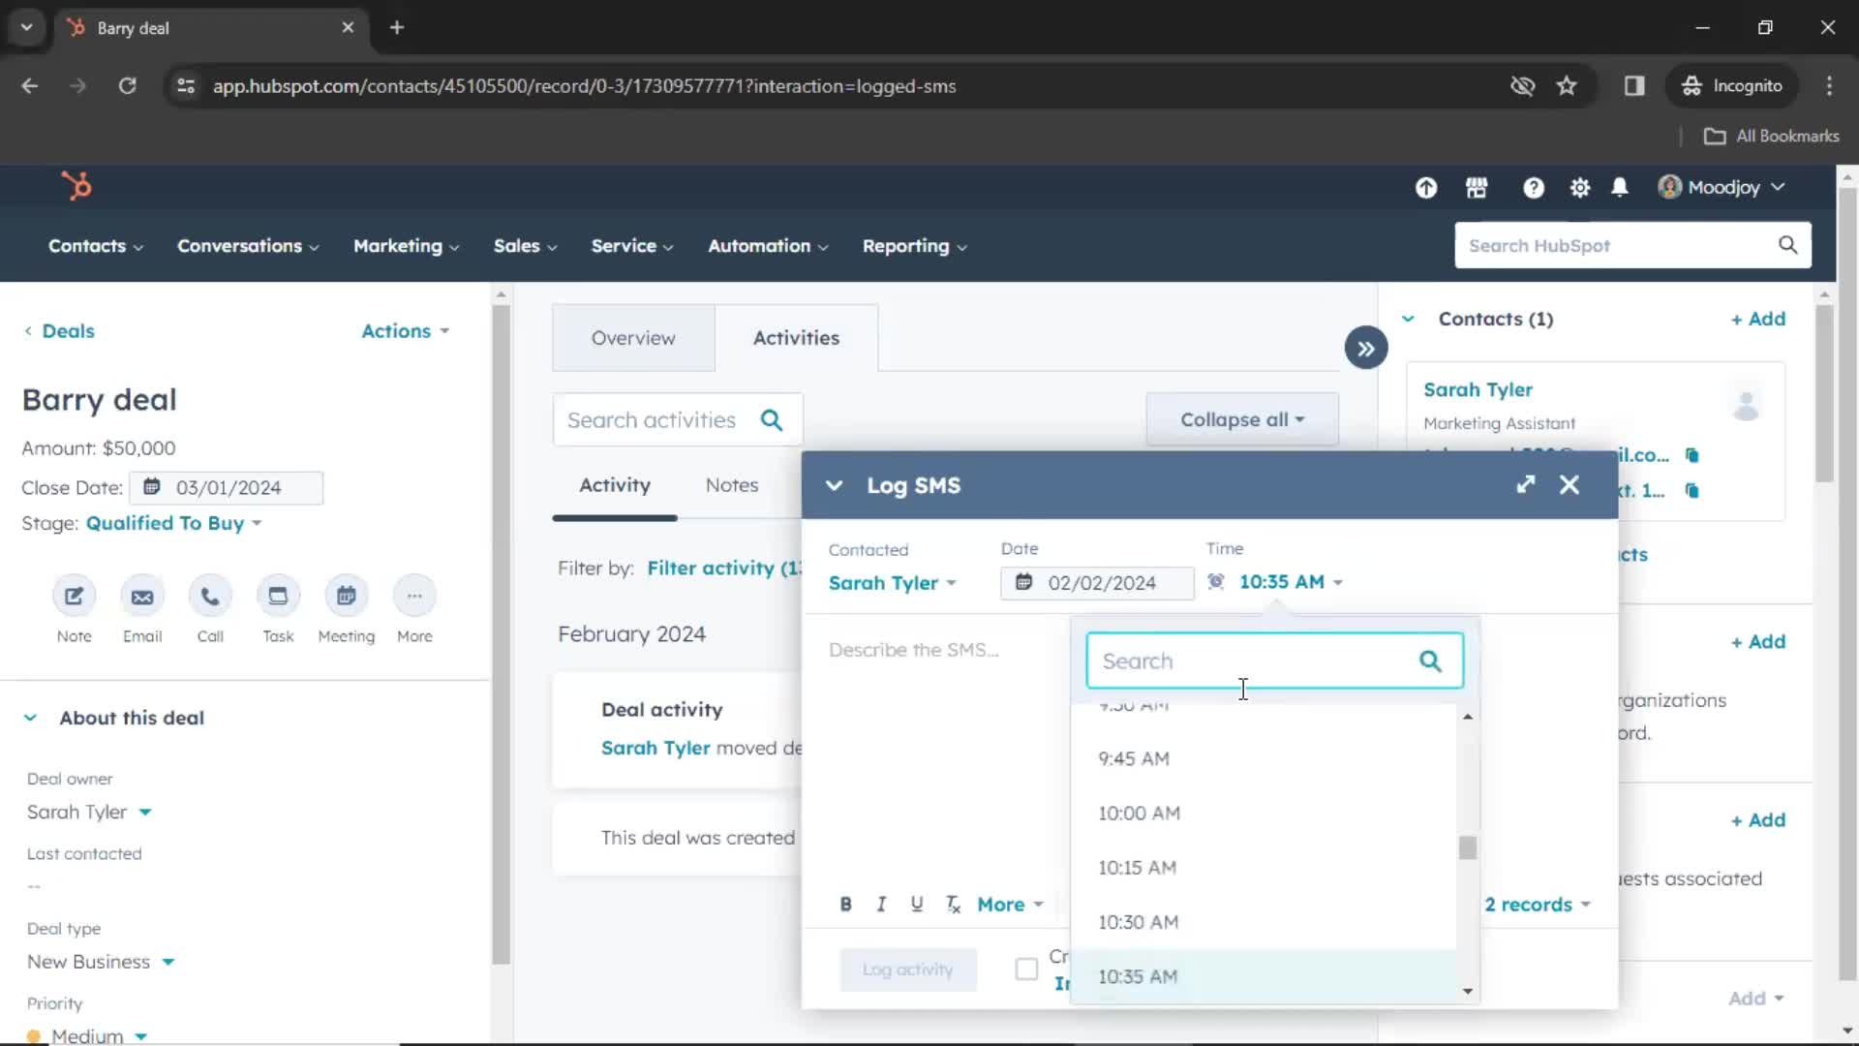Image resolution: width=1859 pixels, height=1046 pixels.
Task: Collapse the Contacts (1) section
Action: [x=1408, y=319]
